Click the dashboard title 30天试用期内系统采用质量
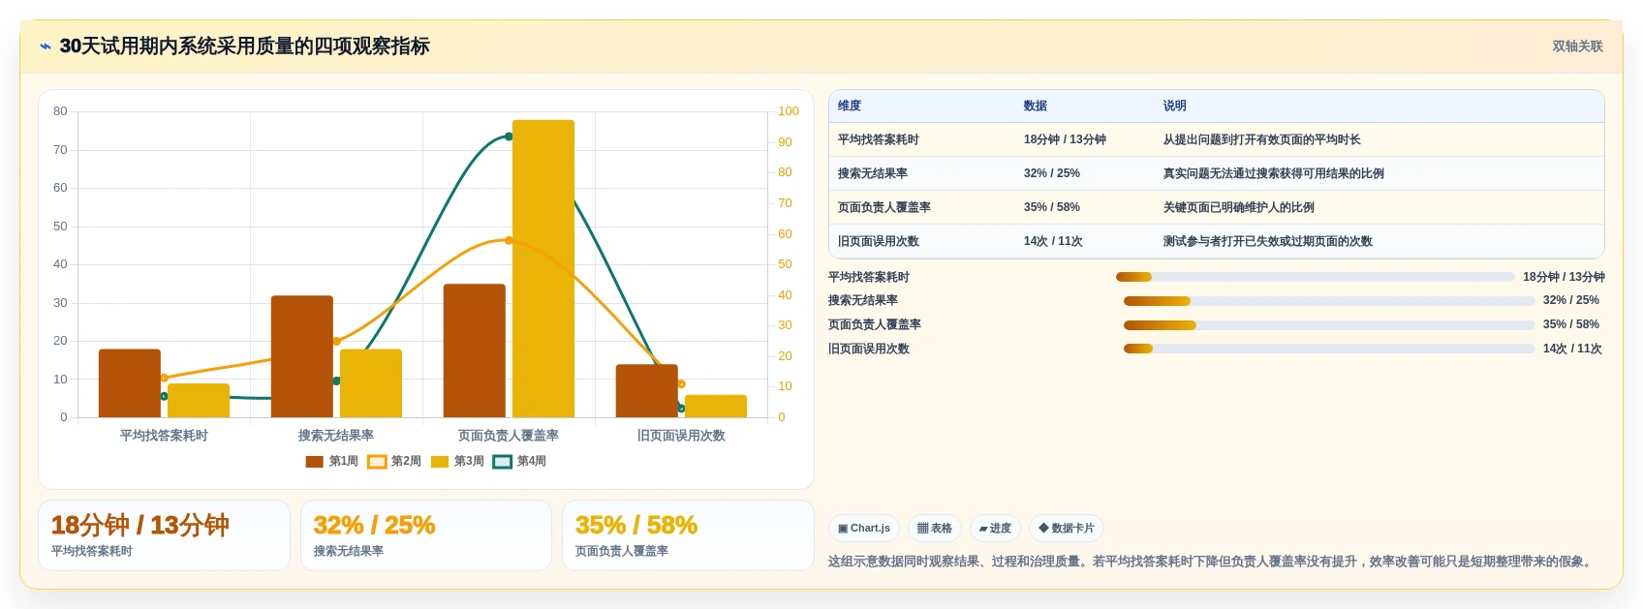 coord(244,46)
